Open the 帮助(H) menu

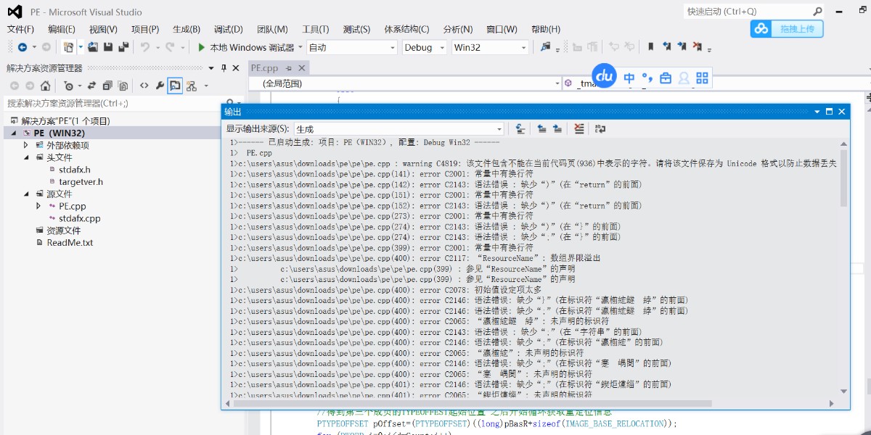(546, 29)
